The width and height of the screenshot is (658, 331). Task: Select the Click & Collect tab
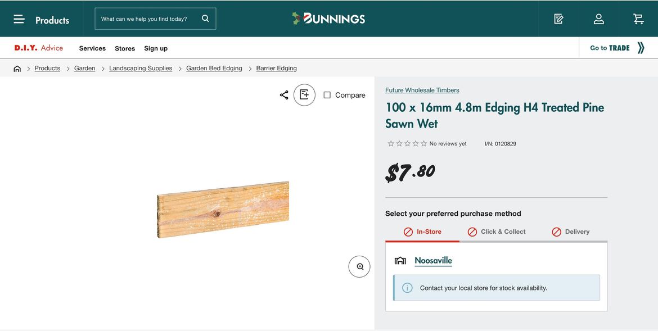tap(497, 232)
